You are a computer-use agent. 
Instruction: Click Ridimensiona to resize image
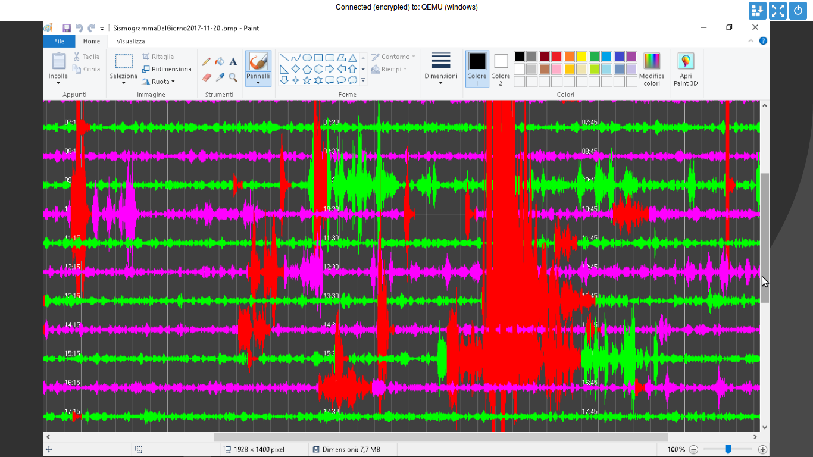(167, 69)
